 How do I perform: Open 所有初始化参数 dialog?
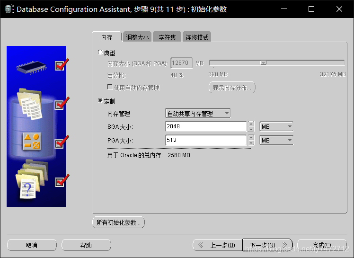pos(118,222)
